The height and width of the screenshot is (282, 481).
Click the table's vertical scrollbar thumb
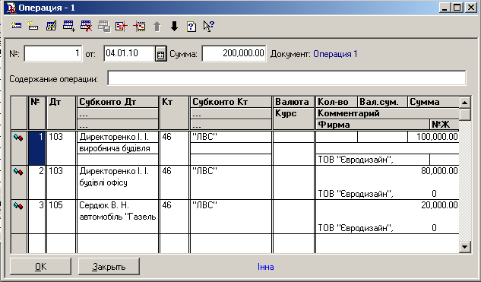[465, 114]
